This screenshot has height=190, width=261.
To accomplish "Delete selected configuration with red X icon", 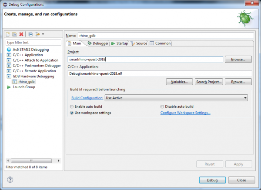I will [x=20, y=34].
